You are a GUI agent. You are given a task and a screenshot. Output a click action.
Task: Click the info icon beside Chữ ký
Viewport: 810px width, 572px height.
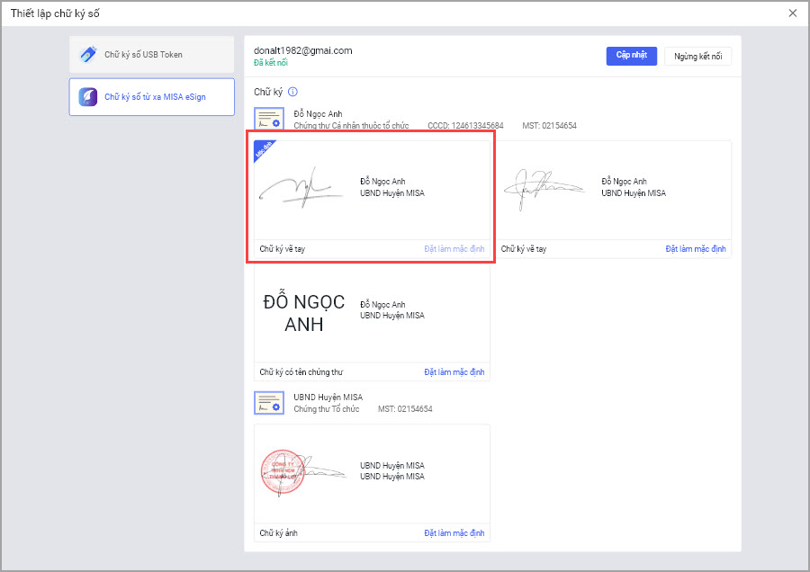[x=292, y=92]
